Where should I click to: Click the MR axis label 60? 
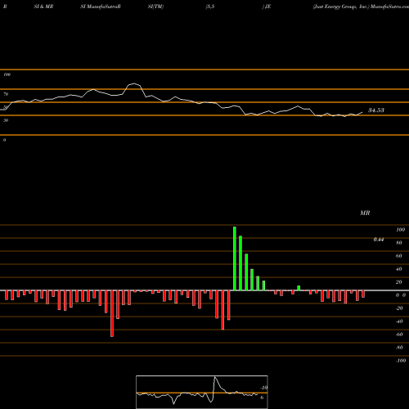pos(398,256)
